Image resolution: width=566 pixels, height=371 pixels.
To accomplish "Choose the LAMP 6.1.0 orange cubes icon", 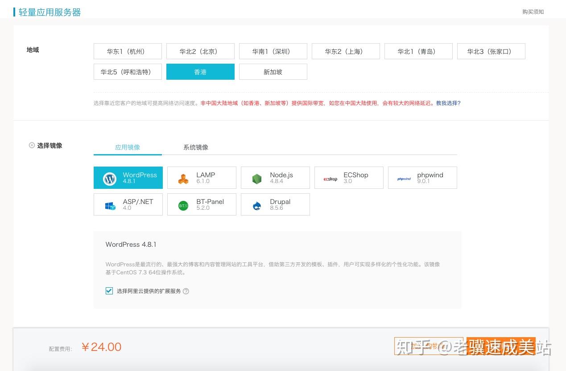I will coord(183,179).
